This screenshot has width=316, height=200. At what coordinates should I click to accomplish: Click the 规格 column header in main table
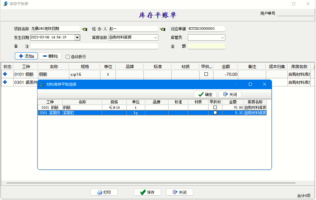[85, 67]
